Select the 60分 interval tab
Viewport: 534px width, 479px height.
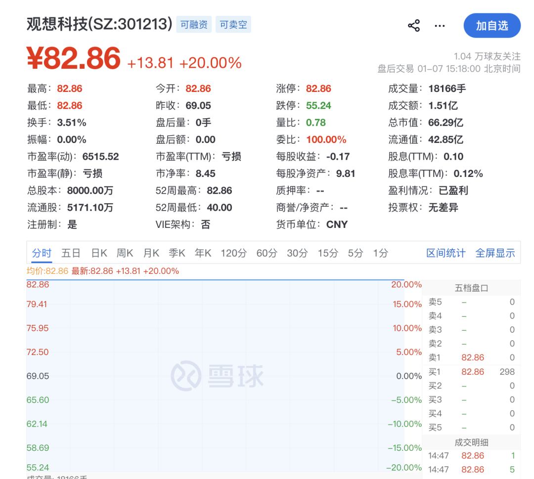click(x=267, y=253)
